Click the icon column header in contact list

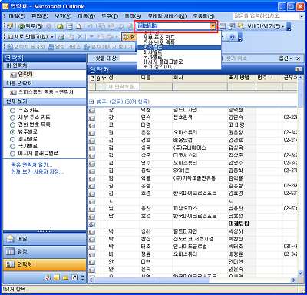pyautogui.click(x=92, y=78)
